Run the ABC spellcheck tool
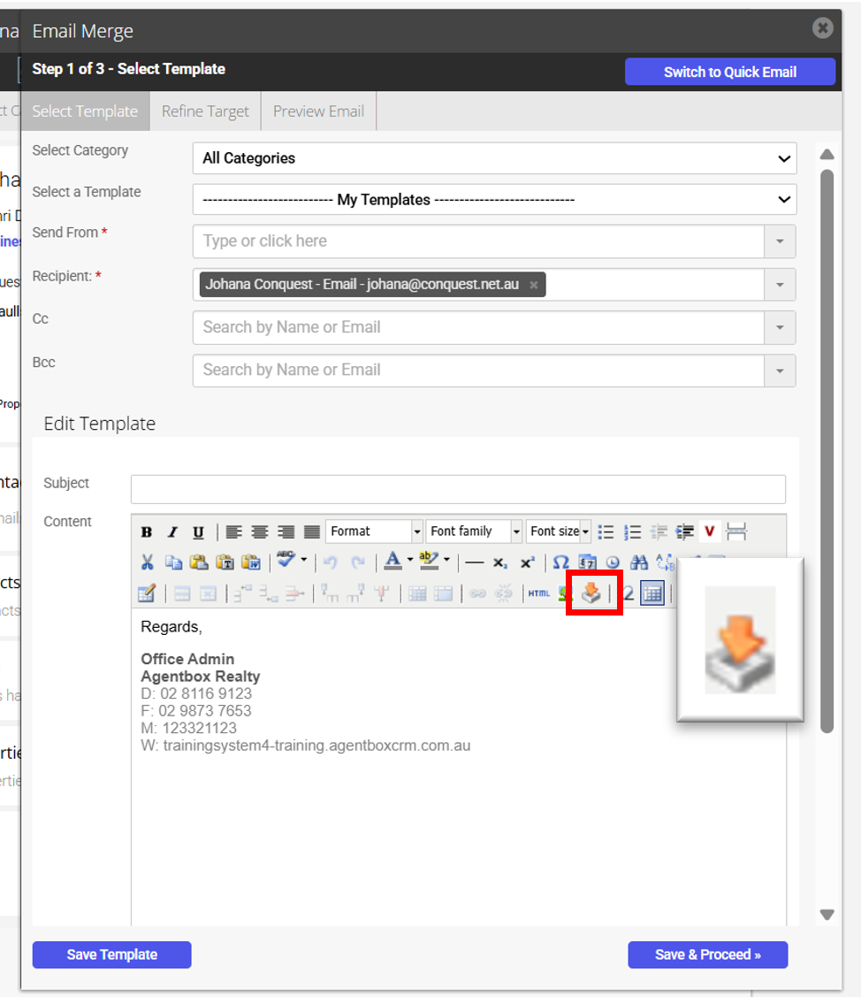861x1002 pixels. (286, 561)
